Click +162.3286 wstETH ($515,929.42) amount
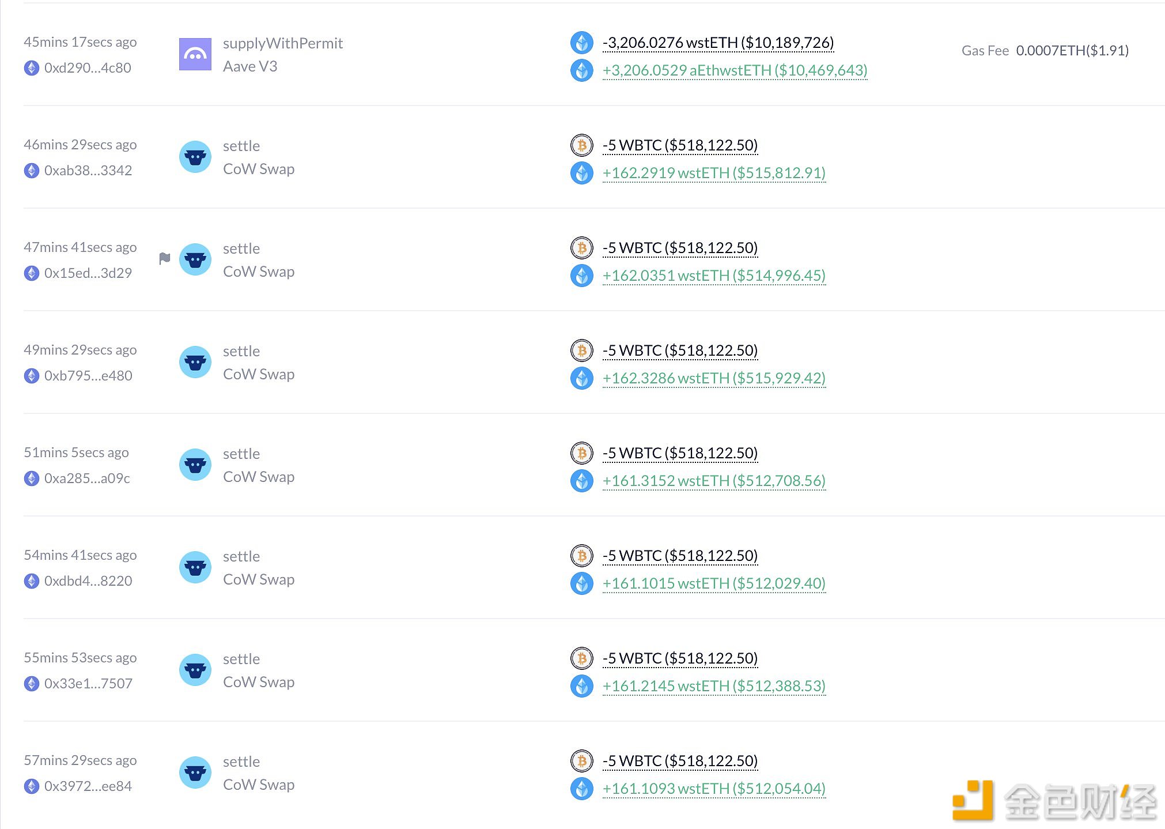The image size is (1165, 829). [714, 378]
